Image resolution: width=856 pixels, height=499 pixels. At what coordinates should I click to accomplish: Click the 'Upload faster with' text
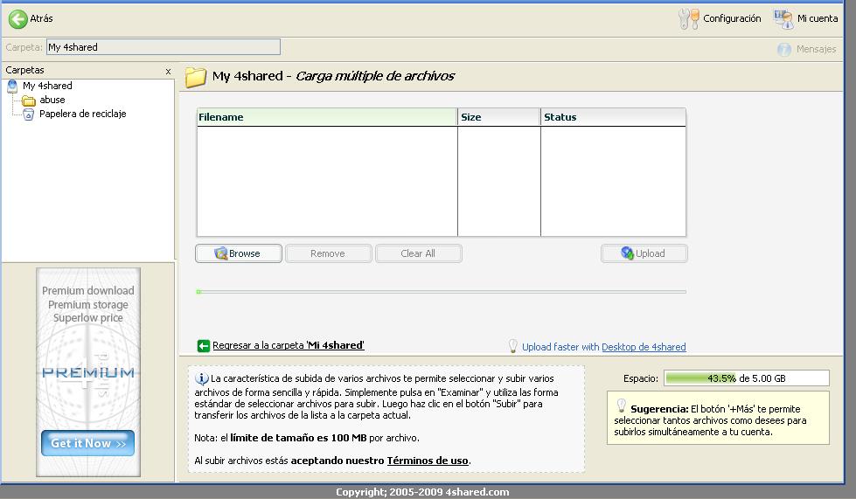coord(560,347)
